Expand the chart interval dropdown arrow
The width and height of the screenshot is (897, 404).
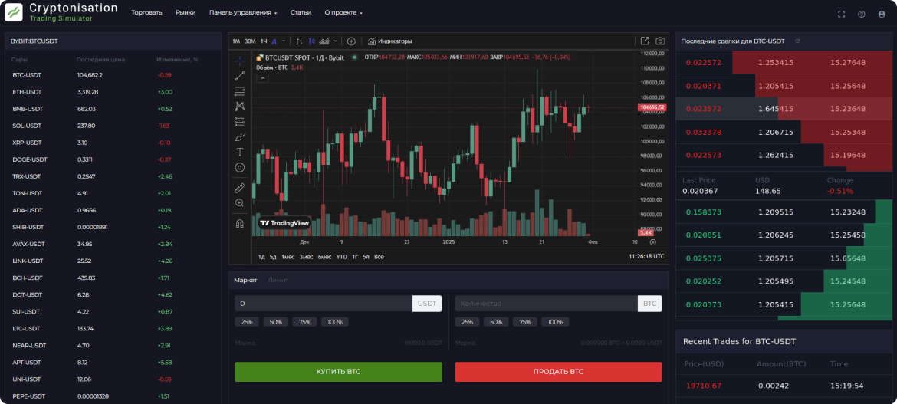pos(284,41)
